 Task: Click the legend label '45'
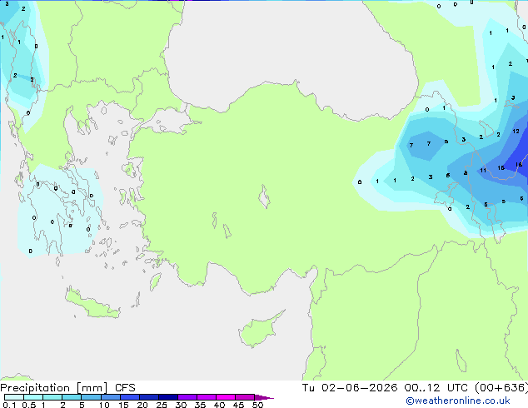(238, 405)
